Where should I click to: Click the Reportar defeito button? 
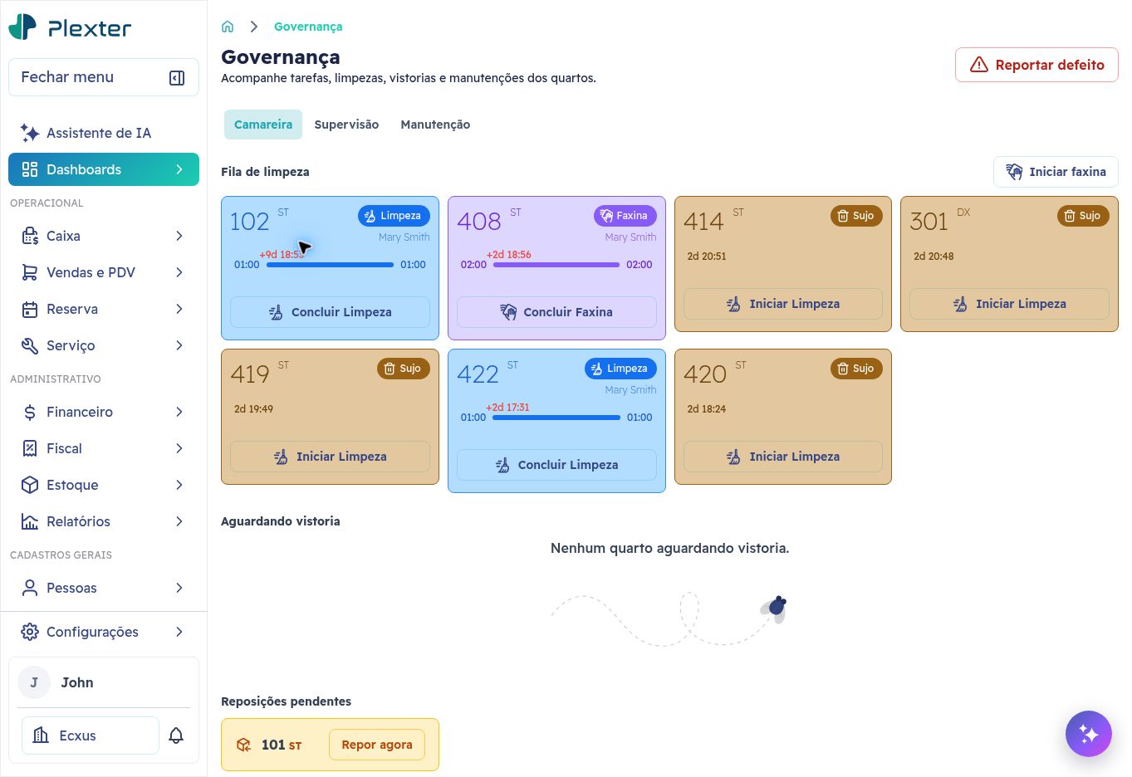coord(1036,65)
